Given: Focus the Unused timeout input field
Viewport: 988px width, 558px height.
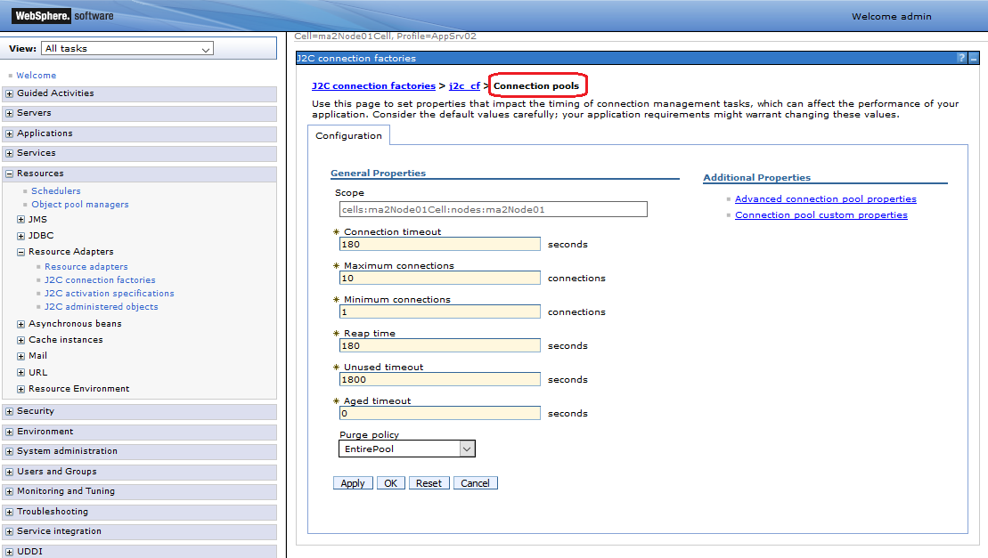Looking at the screenshot, I should coord(440,380).
